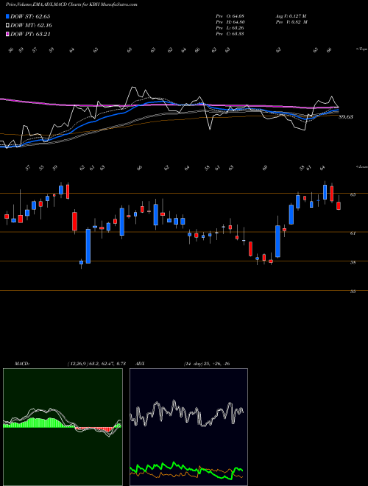
Task: Open the green MACD histogram panel
Action: pos(63,427)
